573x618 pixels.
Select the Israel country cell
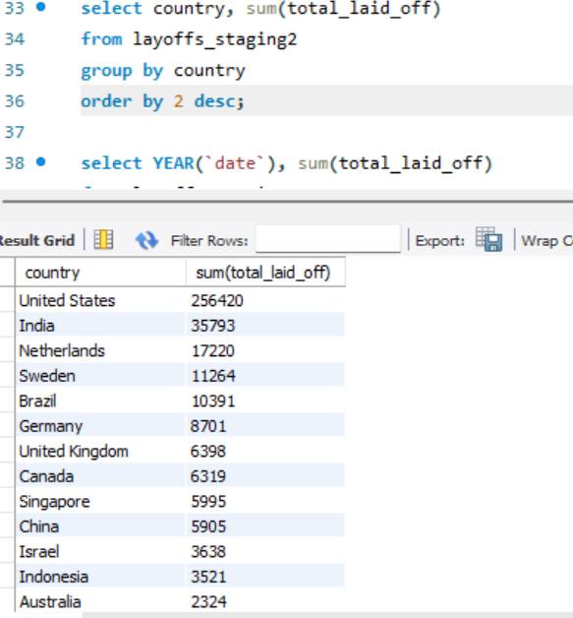pos(100,552)
